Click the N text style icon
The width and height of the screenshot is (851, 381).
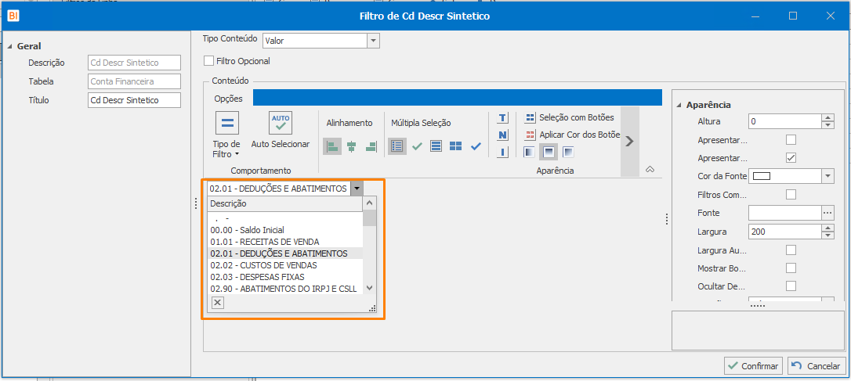tap(502, 135)
